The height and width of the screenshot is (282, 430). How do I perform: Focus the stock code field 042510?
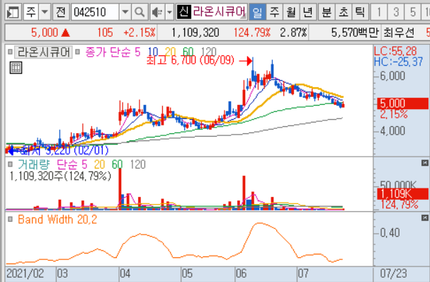(x=95, y=12)
